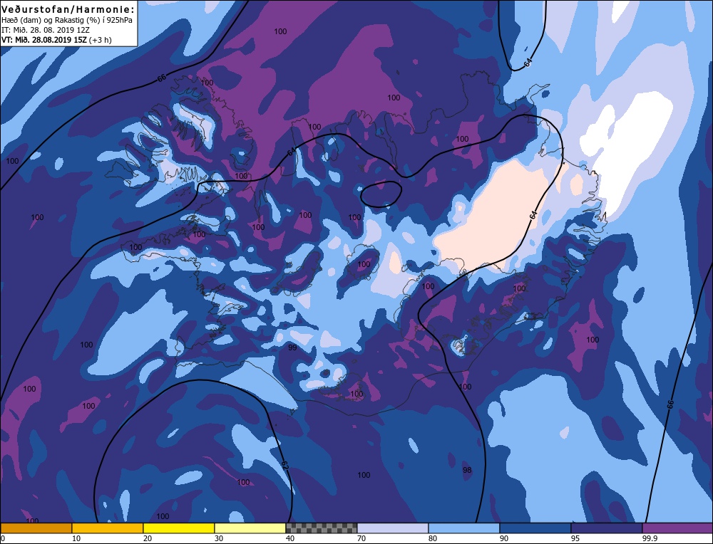Click the "99.9" legend scale label

coord(650,538)
